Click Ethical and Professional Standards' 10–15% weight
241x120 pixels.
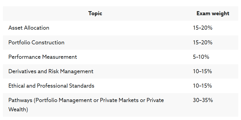[x=202, y=86]
